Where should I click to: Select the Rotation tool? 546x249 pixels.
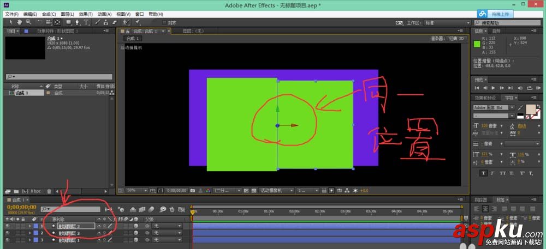(40, 22)
